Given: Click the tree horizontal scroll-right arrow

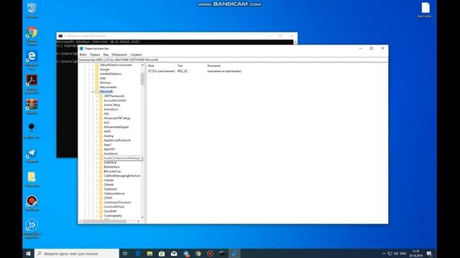Looking at the screenshot, I should 139,221.
